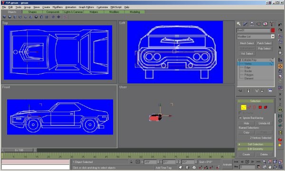Open the Create command panel icon
This screenshot has height=171, width=285.
point(238,24)
